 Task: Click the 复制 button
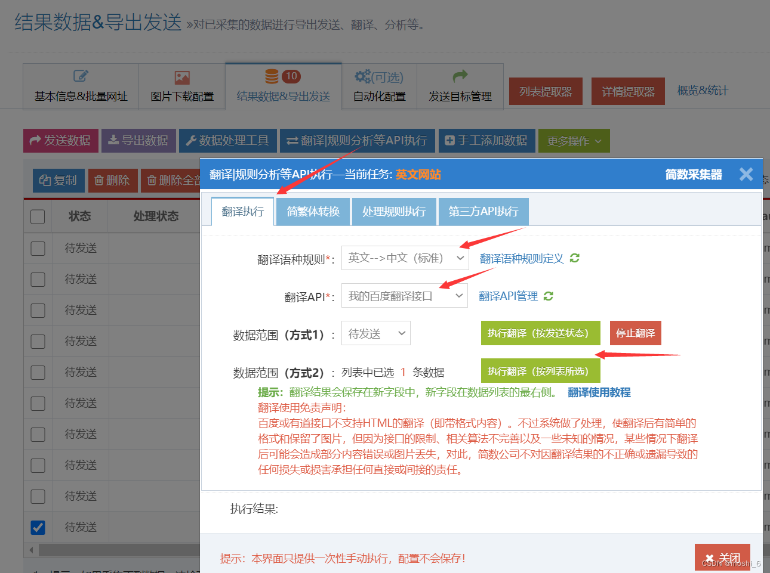[x=58, y=180]
